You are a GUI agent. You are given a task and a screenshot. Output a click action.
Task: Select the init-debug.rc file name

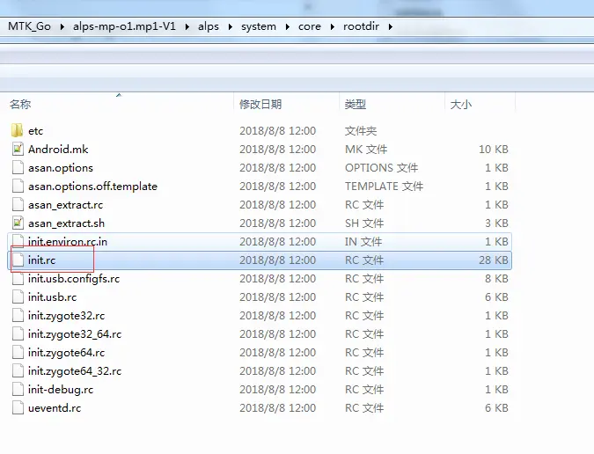[x=61, y=389]
